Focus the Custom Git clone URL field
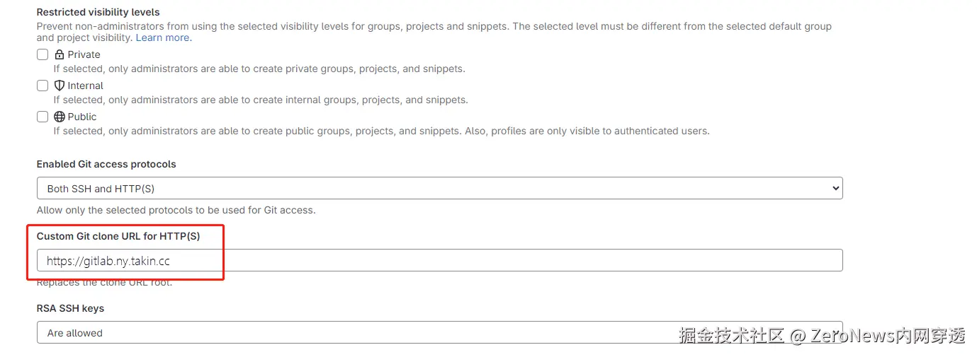Viewport: 977px width, 357px height. coord(439,260)
